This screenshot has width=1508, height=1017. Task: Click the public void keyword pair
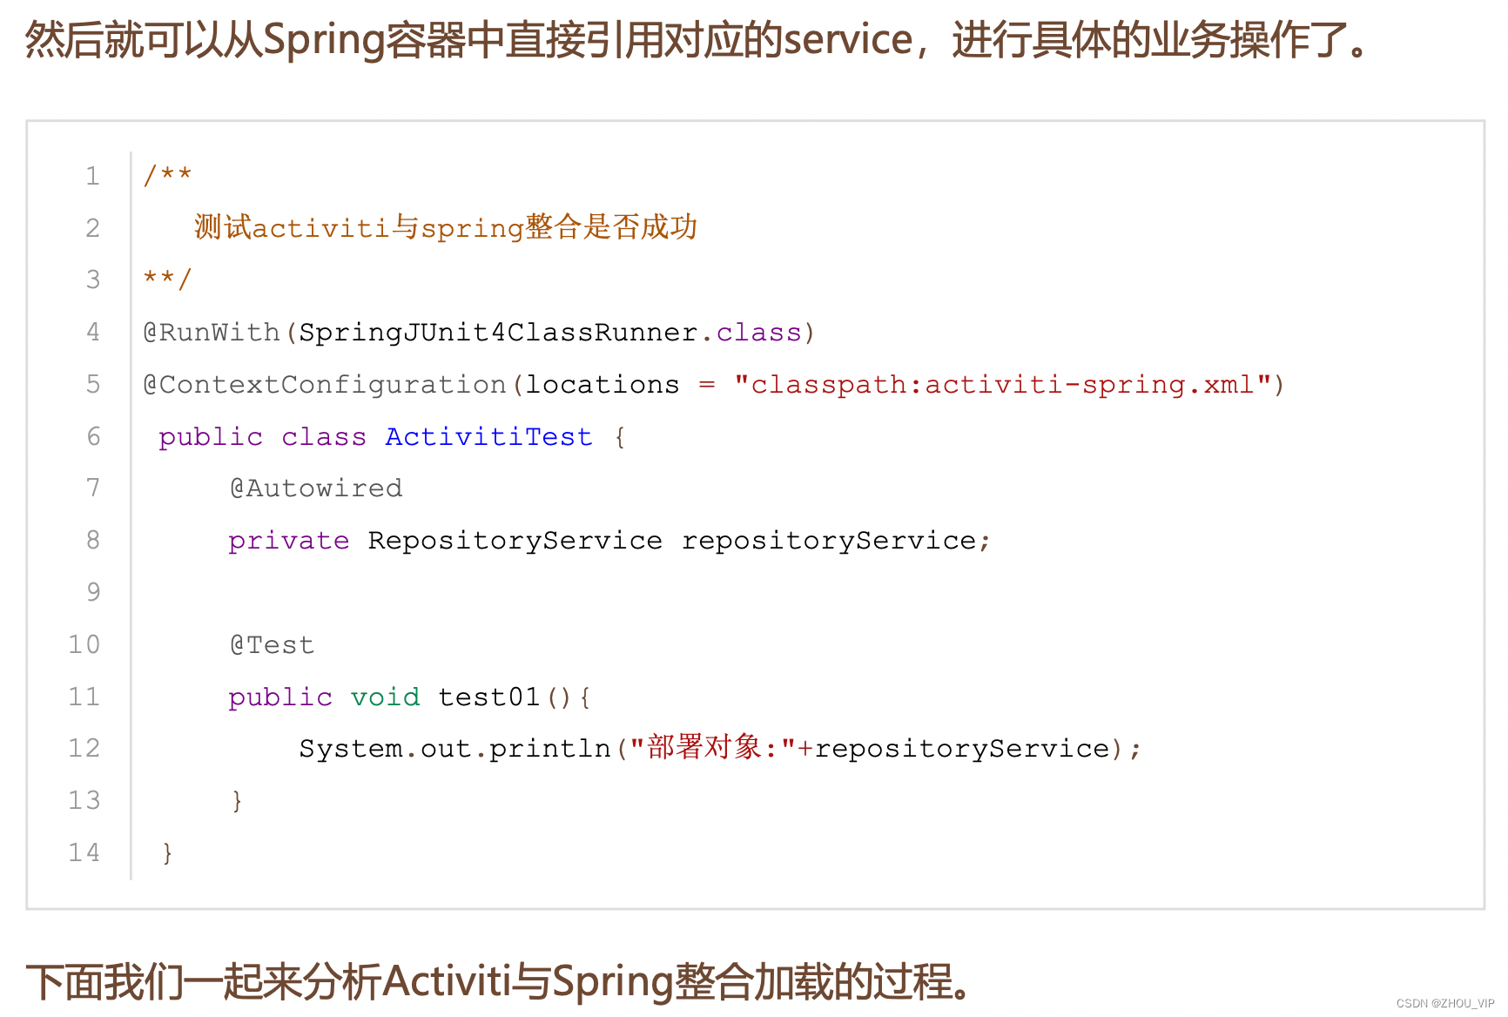[322, 697]
